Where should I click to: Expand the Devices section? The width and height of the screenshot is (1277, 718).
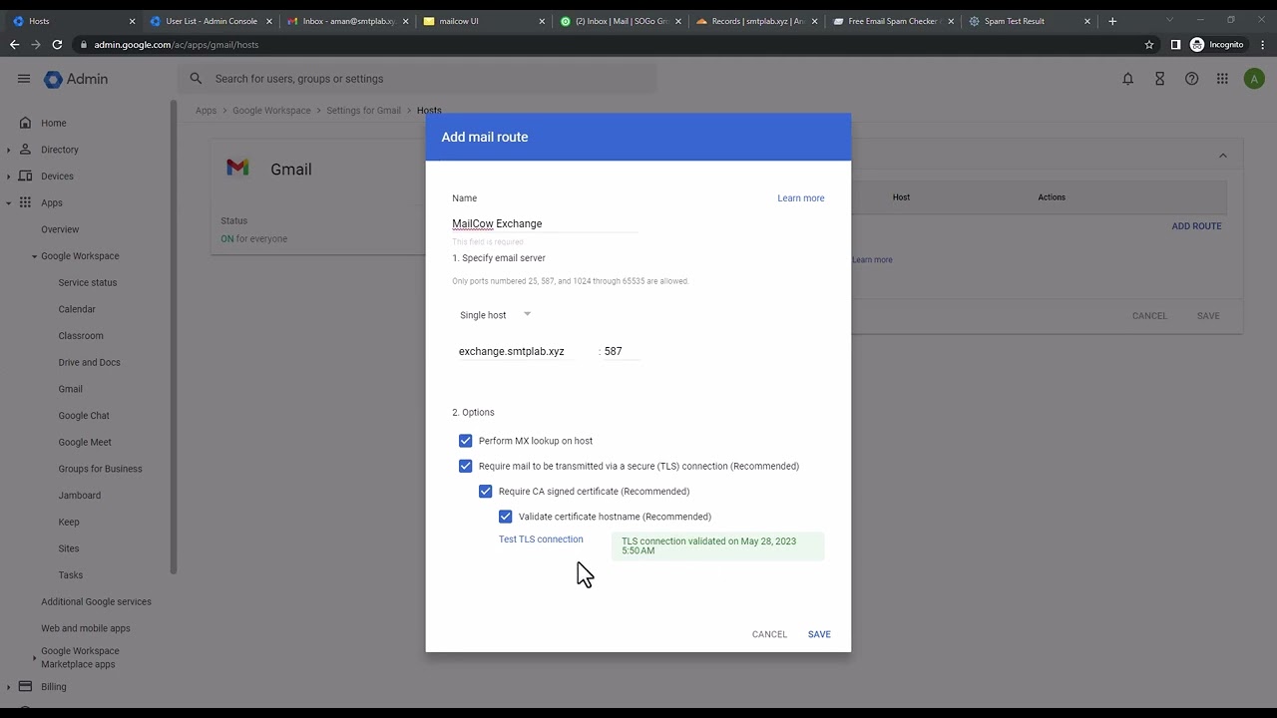click(9, 177)
